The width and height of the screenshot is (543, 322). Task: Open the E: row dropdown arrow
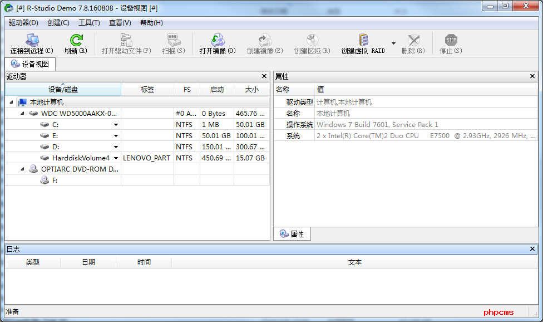tap(116, 136)
